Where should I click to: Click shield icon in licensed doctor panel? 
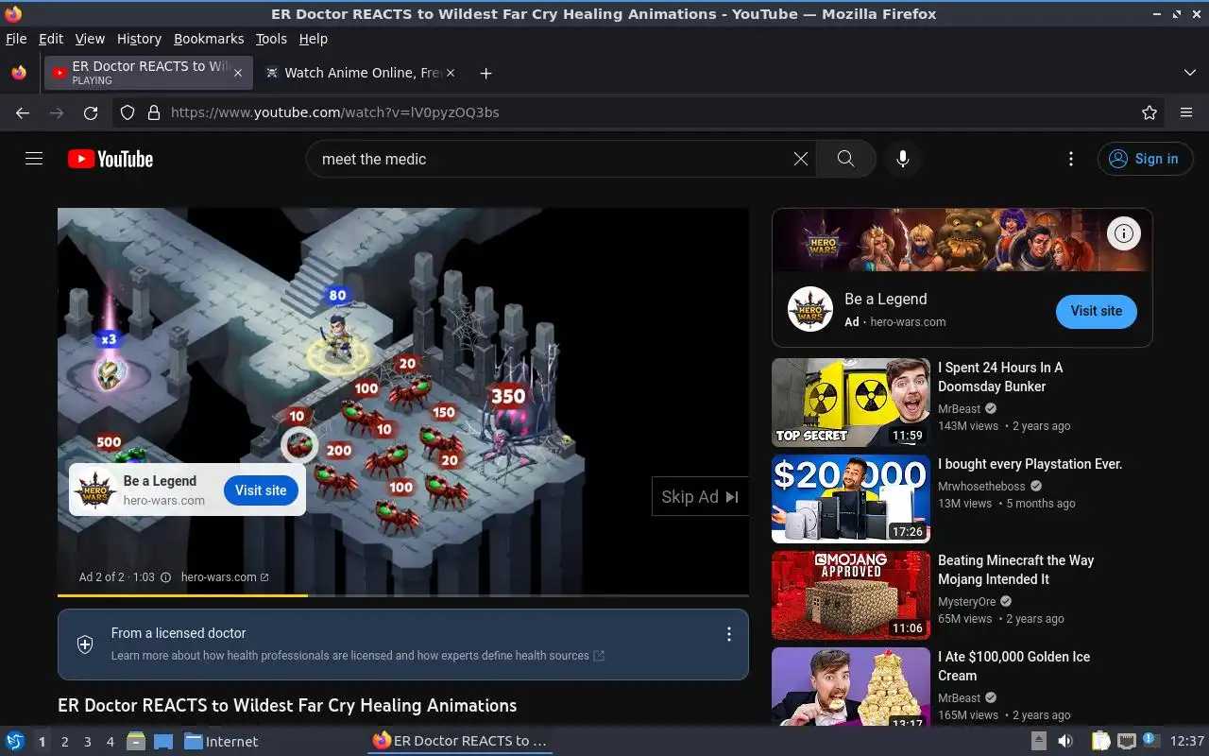tap(85, 644)
